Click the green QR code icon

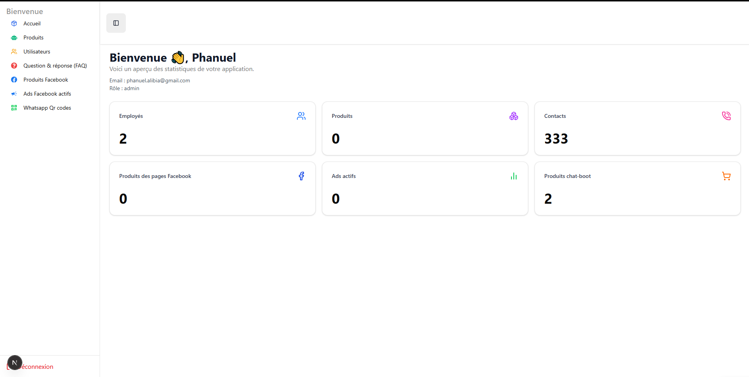click(x=14, y=108)
